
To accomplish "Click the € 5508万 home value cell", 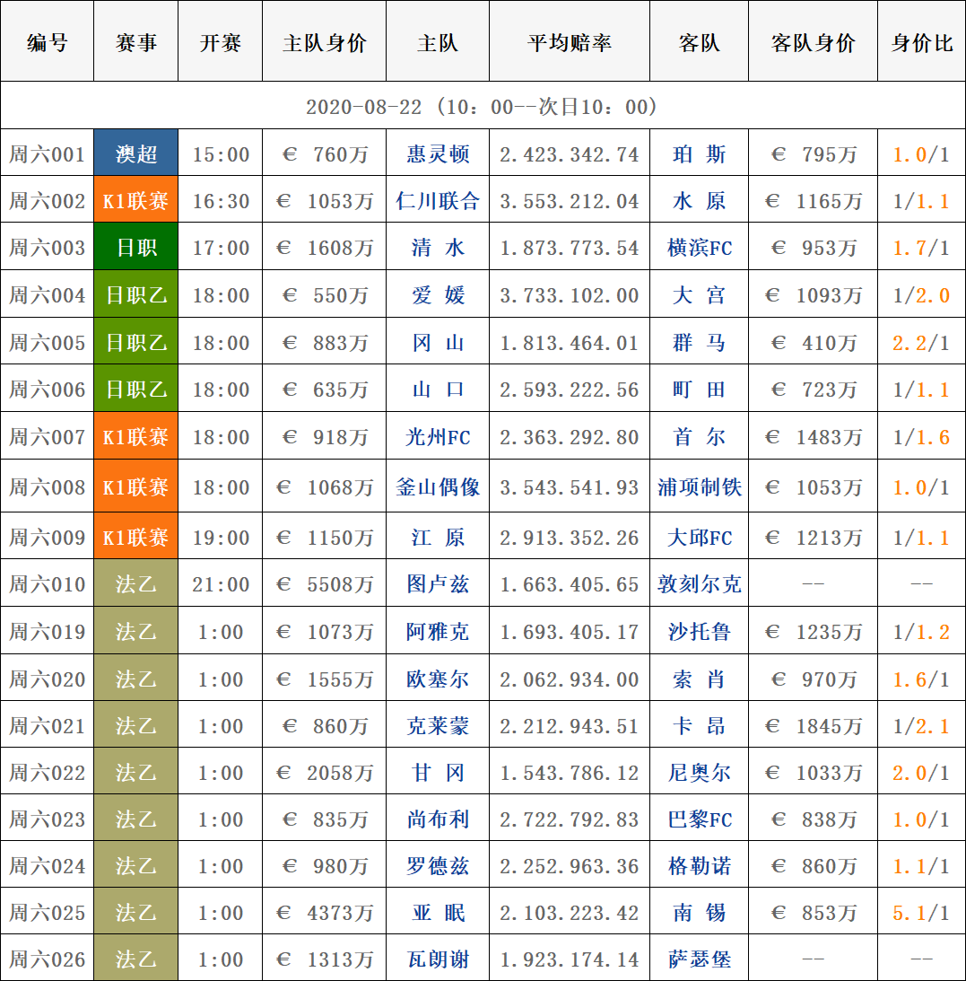I will 325,584.
